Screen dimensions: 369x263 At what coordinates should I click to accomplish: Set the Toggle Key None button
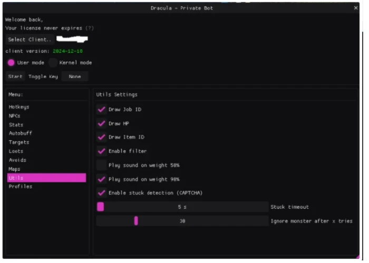(x=74, y=77)
